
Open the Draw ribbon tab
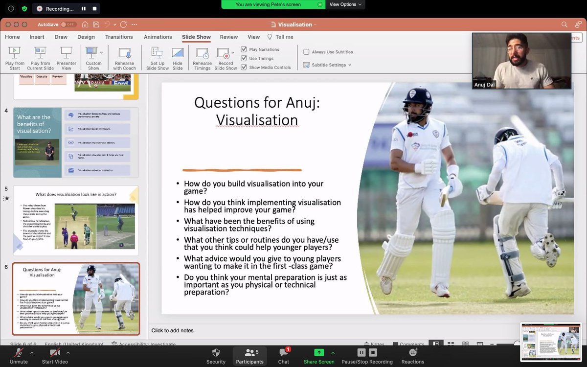click(61, 37)
